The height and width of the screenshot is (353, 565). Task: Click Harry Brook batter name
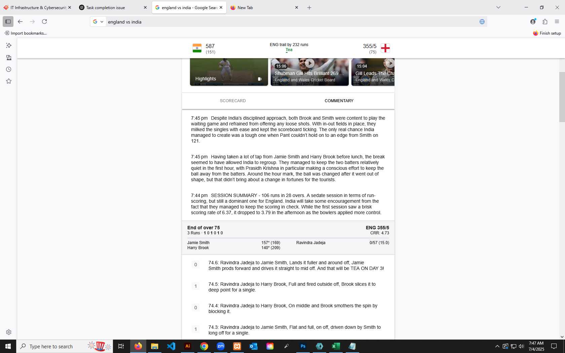198,248
